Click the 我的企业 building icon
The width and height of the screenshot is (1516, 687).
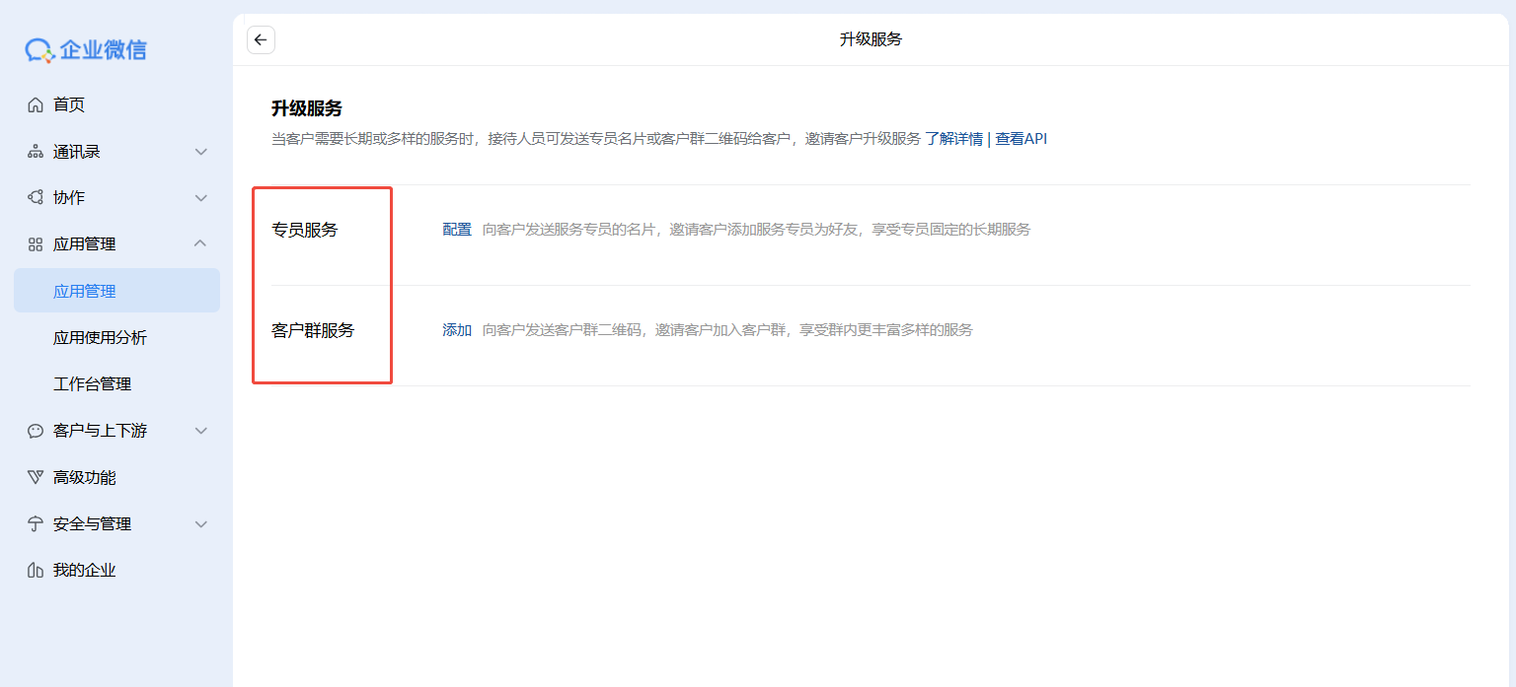(x=36, y=571)
